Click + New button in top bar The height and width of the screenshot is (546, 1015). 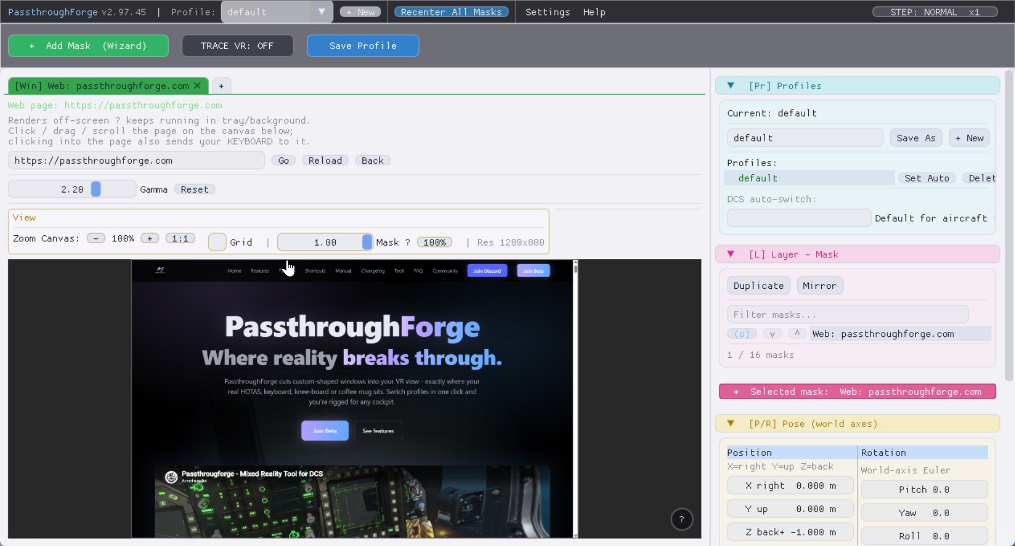(x=360, y=12)
